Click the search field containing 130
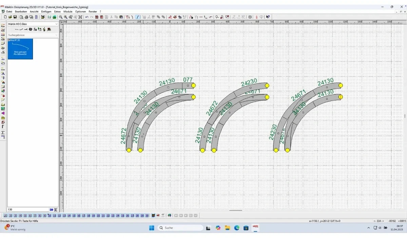 (x=28, y=210)
